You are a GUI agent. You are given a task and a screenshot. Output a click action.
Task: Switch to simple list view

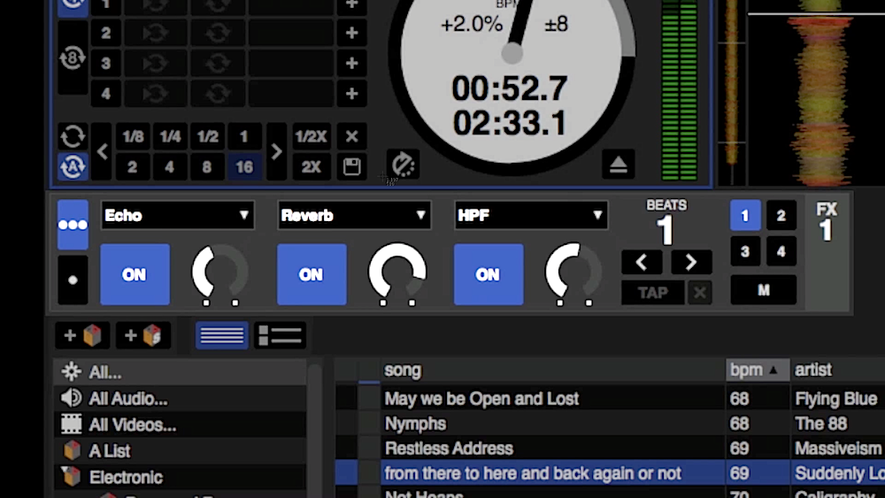tap(222, 335)
